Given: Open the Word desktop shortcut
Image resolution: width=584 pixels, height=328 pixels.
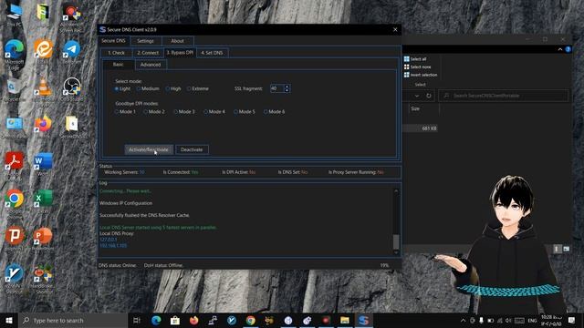Looking at the screenshot, I should pos(43,164).
